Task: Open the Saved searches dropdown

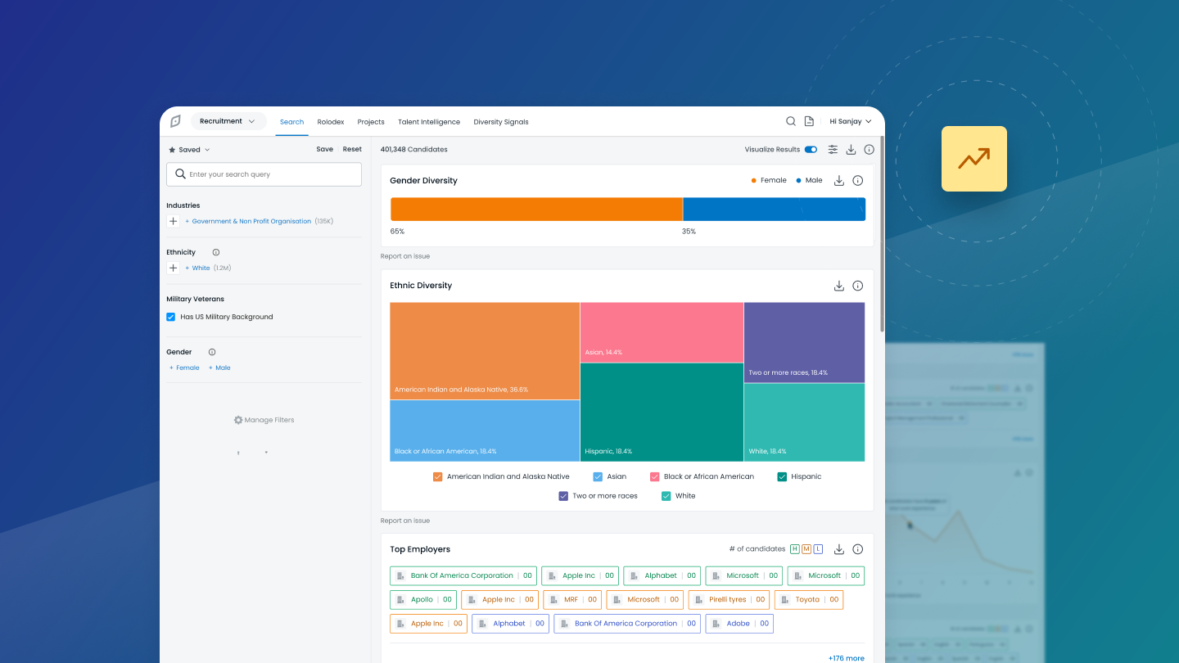Action: tap(190, 150)
